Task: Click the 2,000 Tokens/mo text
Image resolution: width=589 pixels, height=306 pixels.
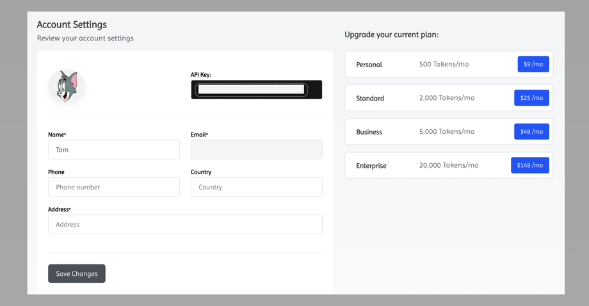Action: coord(447,98)
